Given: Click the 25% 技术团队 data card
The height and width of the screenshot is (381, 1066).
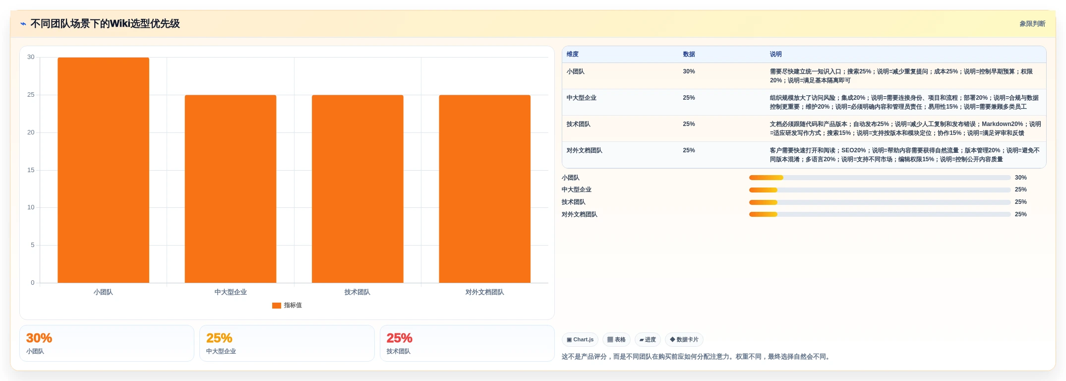Looking at the screenshot, I should click(467, 343).
